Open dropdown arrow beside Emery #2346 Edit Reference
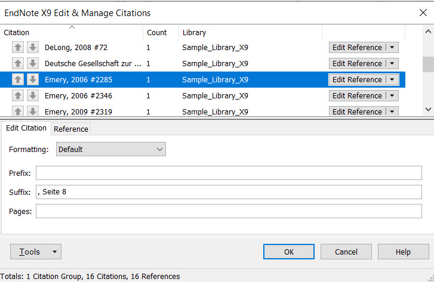Viewport: 434px width, 282px height. click(x=392, y=95)
